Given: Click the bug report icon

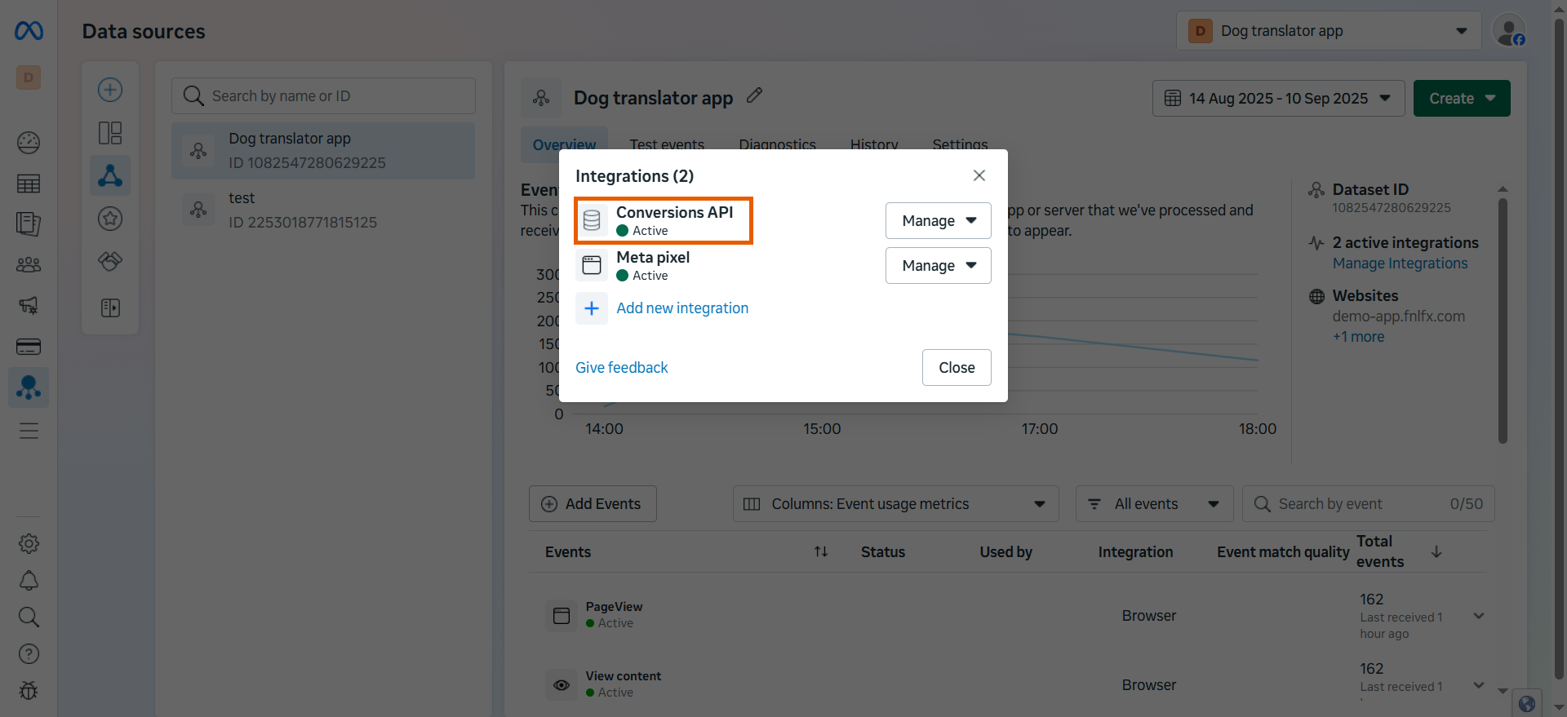Looking at the screenshot, I should [x=29, y=690].
